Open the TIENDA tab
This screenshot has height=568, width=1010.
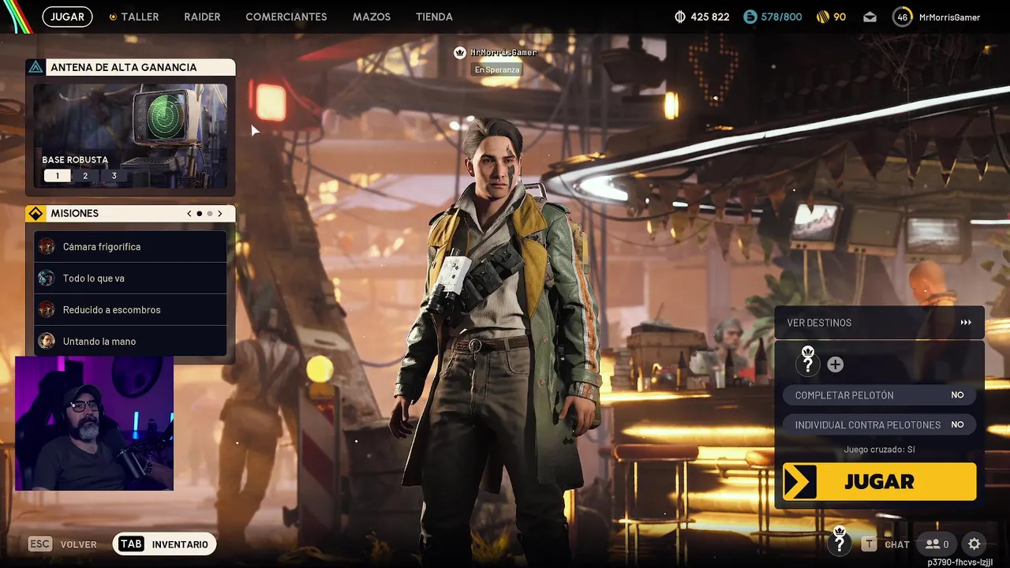(x=434, y=17)
